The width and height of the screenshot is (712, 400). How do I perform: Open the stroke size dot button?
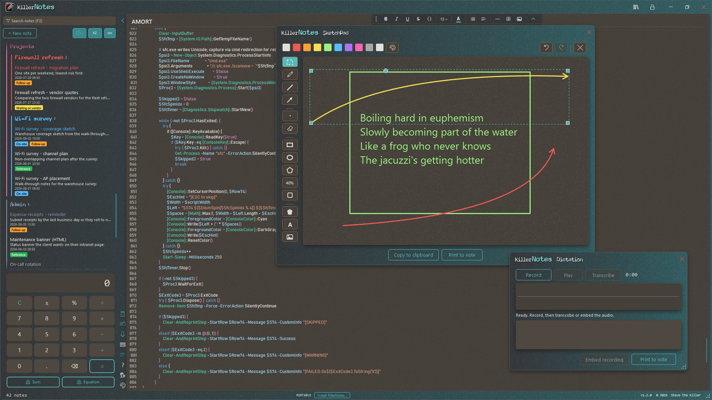290,116
